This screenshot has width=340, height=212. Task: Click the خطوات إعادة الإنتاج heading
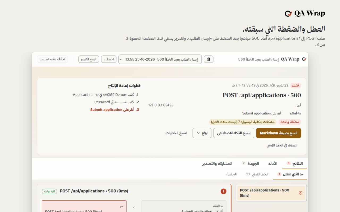tap(125, 86)
